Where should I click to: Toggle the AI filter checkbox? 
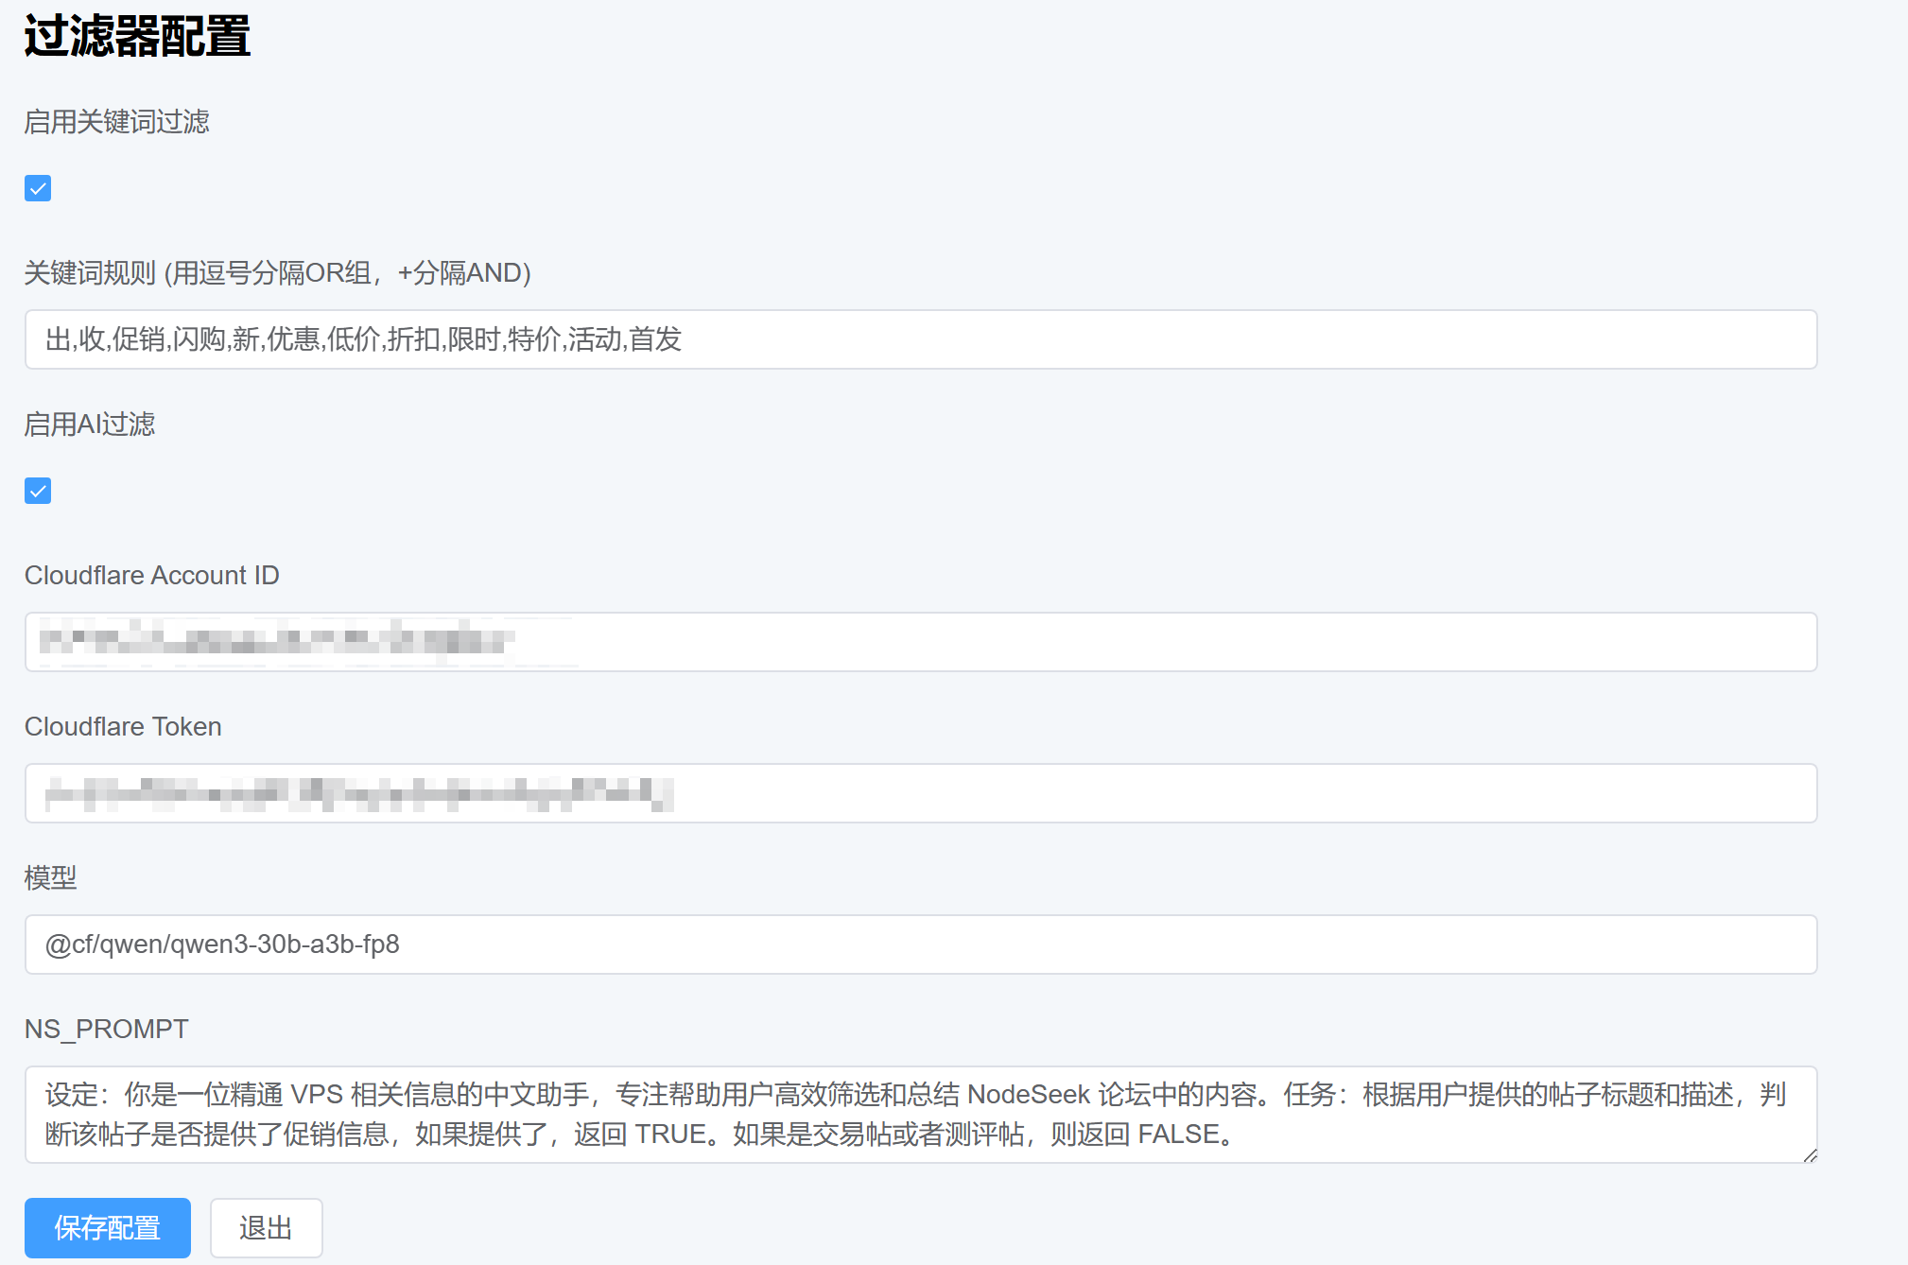[x=37, y=491]
